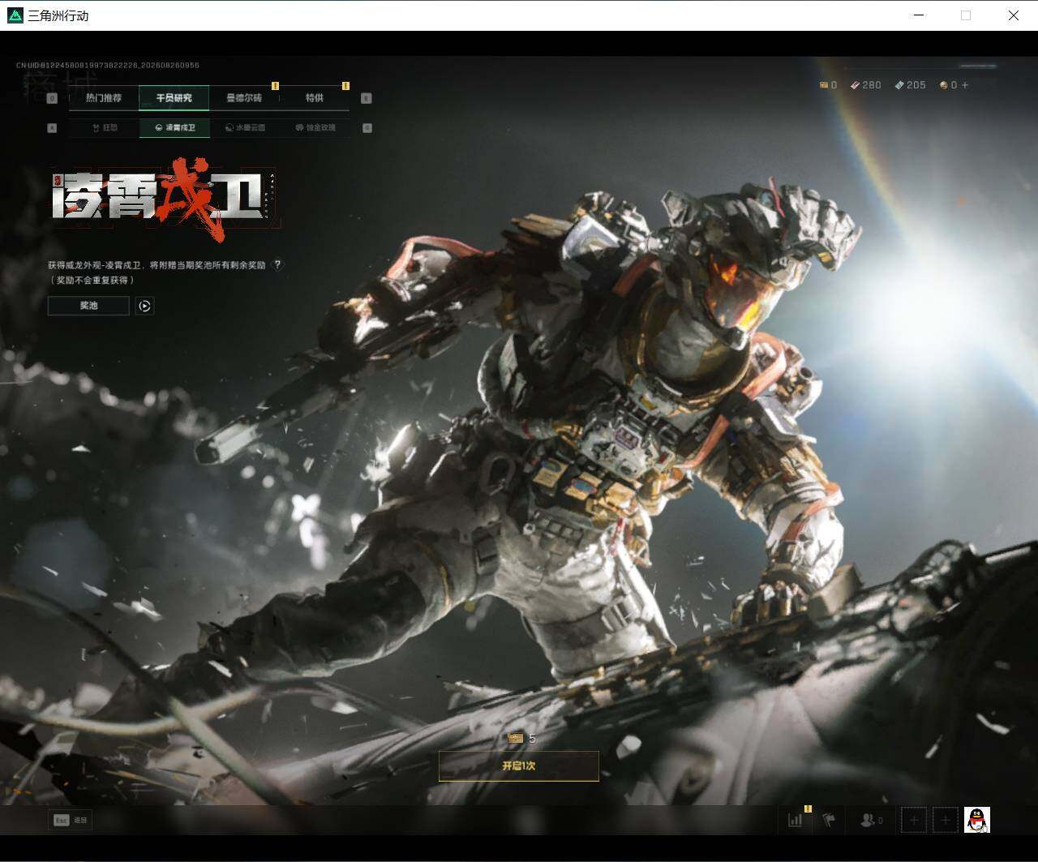Open the bar chart stats icon
Viewport: 1038px width, 862px height.
coord(796,820)
